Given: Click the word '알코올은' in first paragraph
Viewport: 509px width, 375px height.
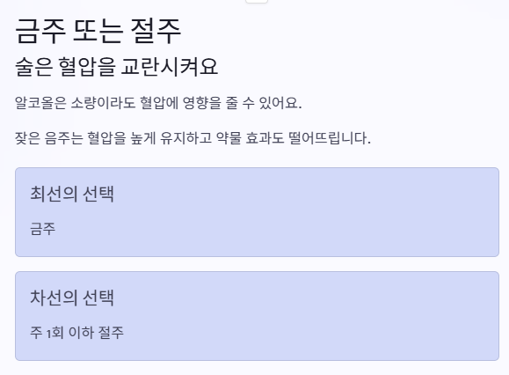Looking at the screenshot, I should click(40, 103).
